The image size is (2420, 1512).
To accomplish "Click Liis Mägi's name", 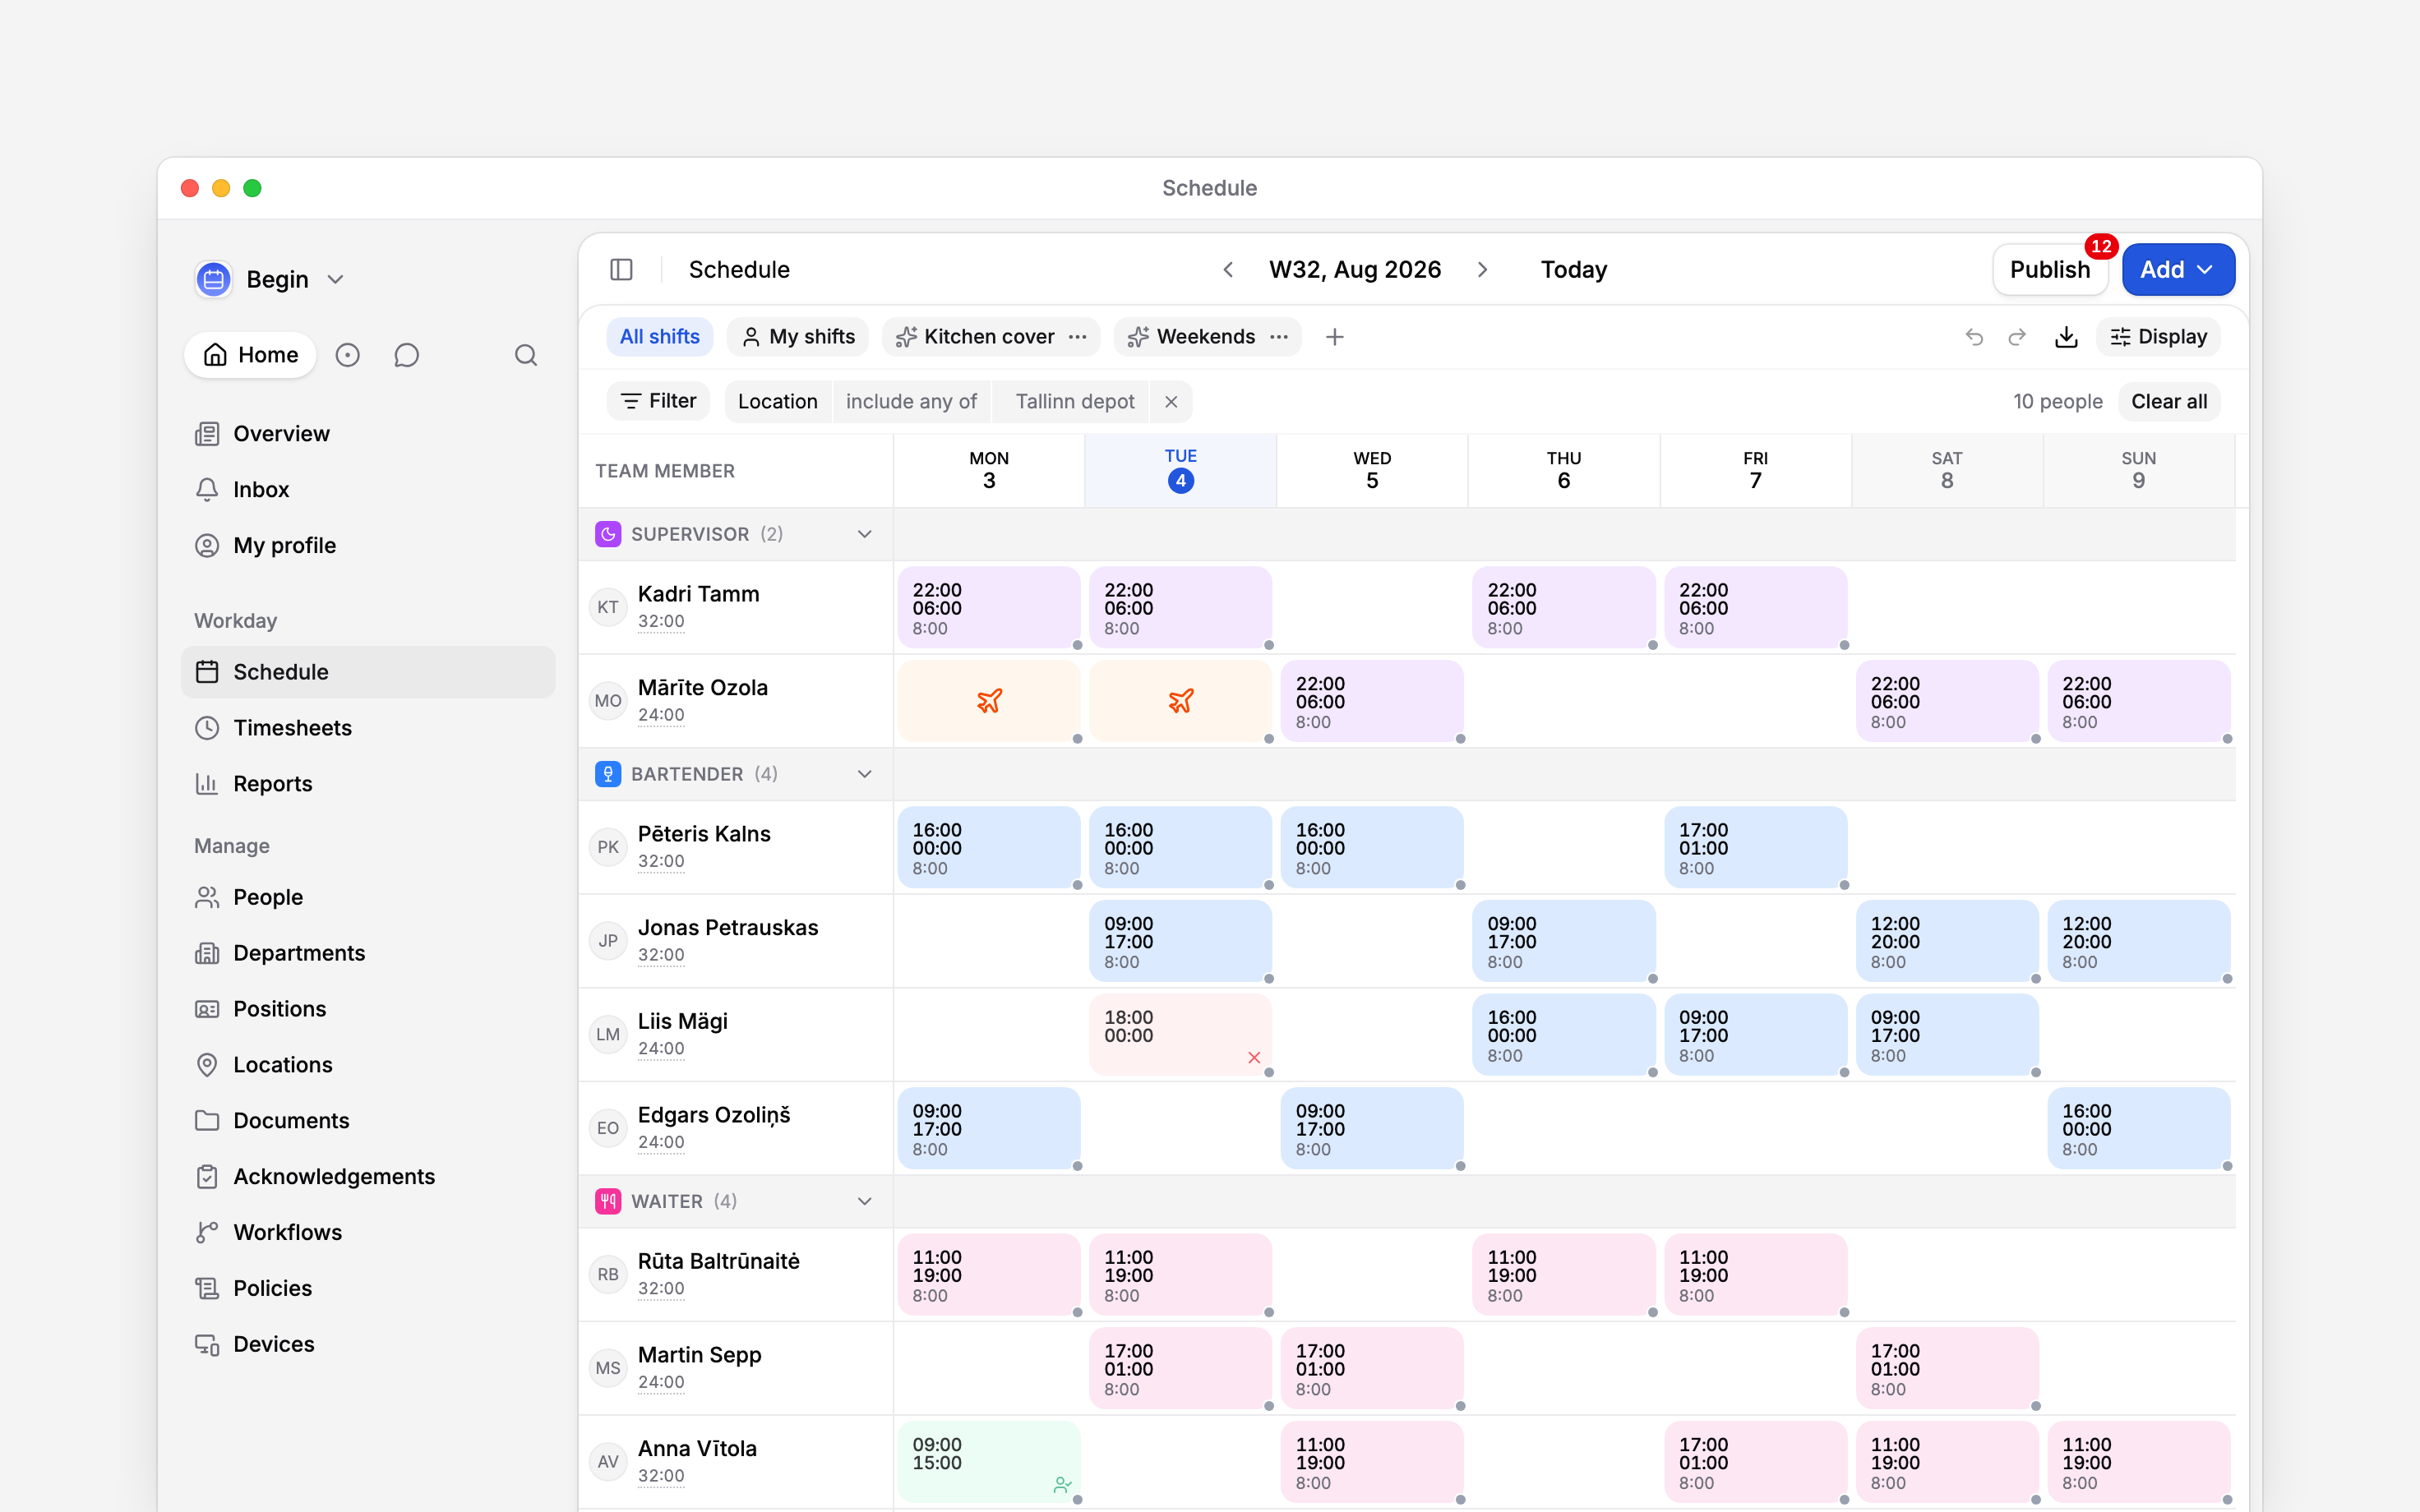I will [x=683, y=1021].
